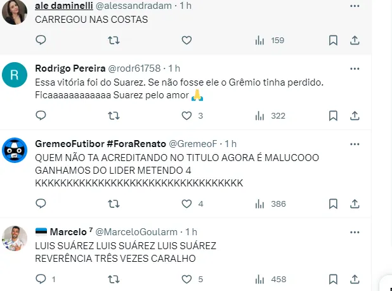The height and width of the screenshot is (291, 392).
Task: Like ale daminelli's tweet
Action: (x=186, y=41)
